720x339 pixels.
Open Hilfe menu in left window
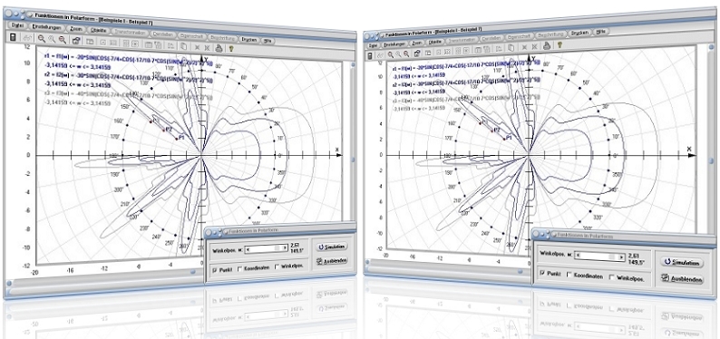[268, 41]
